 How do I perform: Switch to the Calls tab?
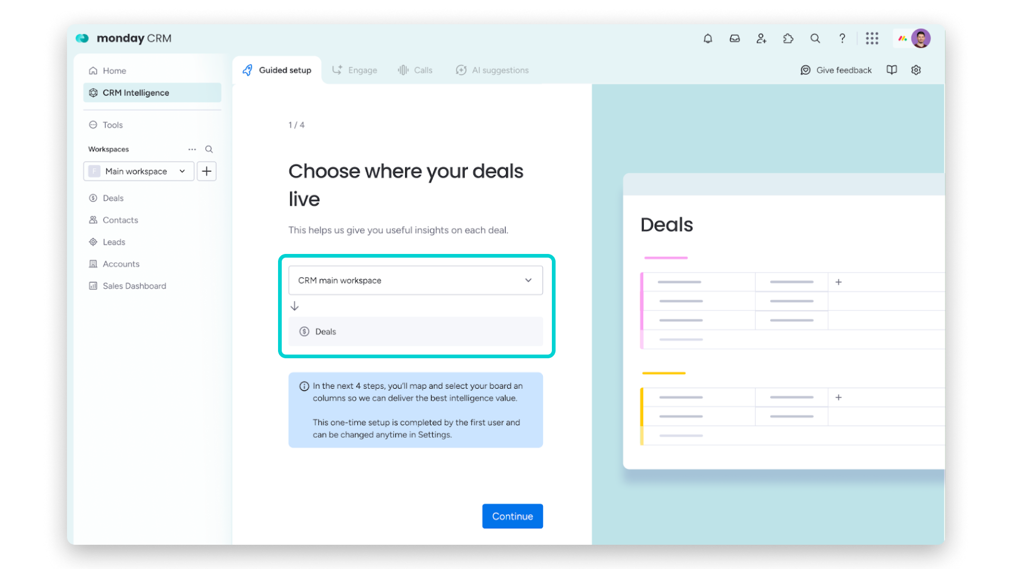click(x=415, y=70)
